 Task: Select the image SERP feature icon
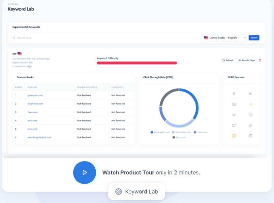point(234,104)
